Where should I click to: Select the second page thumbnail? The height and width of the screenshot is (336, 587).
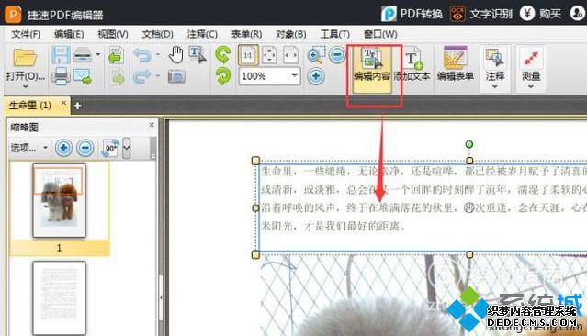59,297
